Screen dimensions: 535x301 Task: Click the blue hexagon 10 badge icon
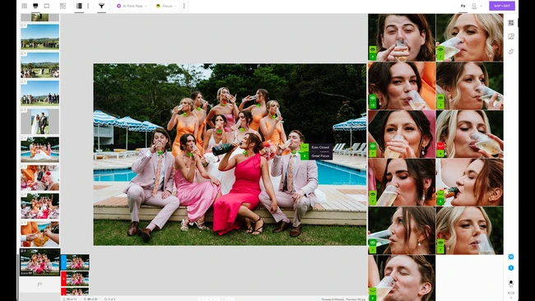(x=511, y=257)
